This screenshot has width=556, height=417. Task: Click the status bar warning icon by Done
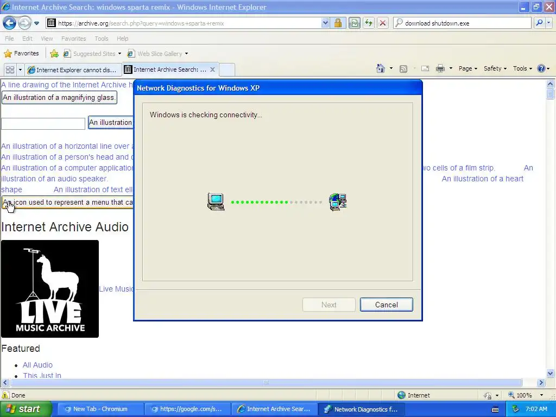[x=5, y=395]
